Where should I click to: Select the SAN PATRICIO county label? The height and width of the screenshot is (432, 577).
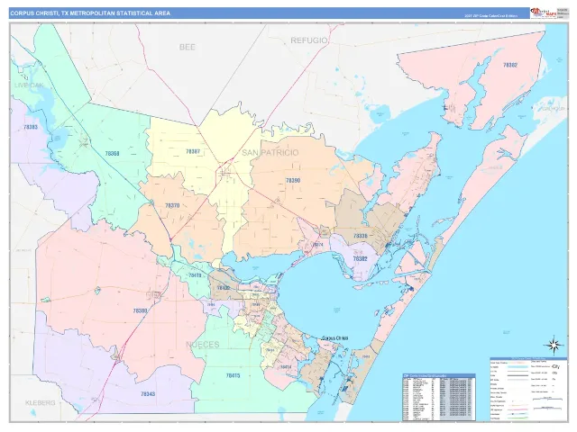[270, 152]
